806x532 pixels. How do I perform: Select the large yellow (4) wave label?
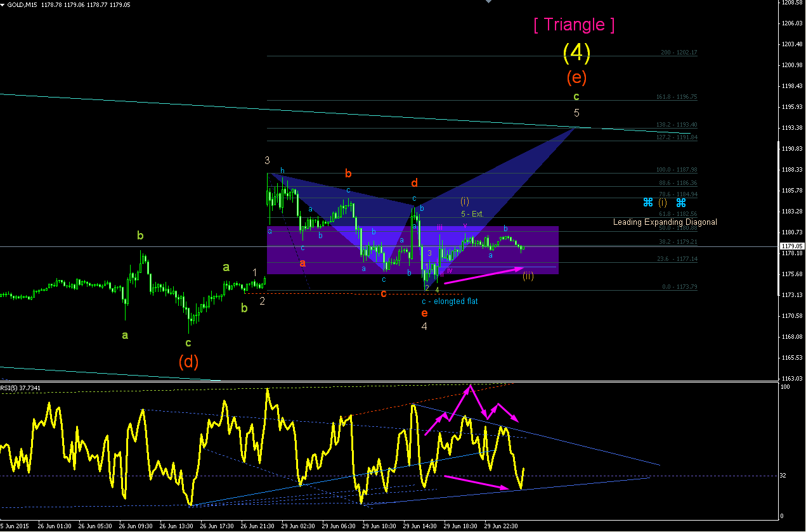(x=576, y=53)
